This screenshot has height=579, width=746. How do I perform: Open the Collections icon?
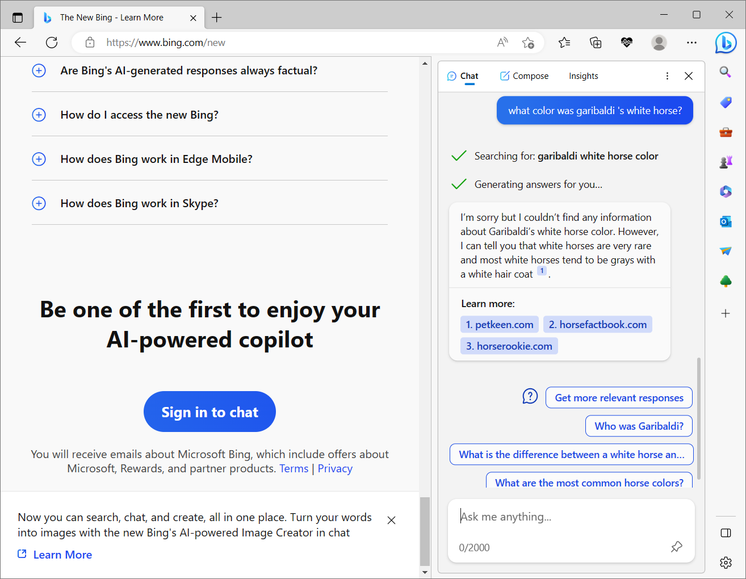tap(596, 43)
